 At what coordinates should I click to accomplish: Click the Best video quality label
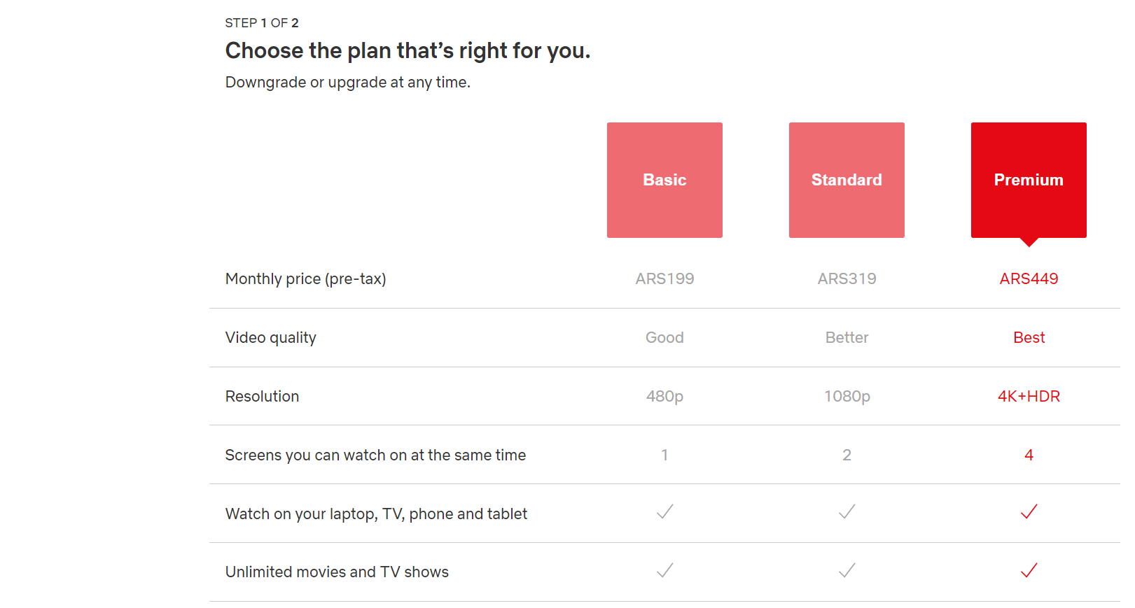click(1029, 337)
